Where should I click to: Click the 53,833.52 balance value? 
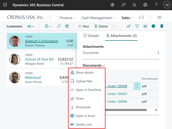coord(65,59)
